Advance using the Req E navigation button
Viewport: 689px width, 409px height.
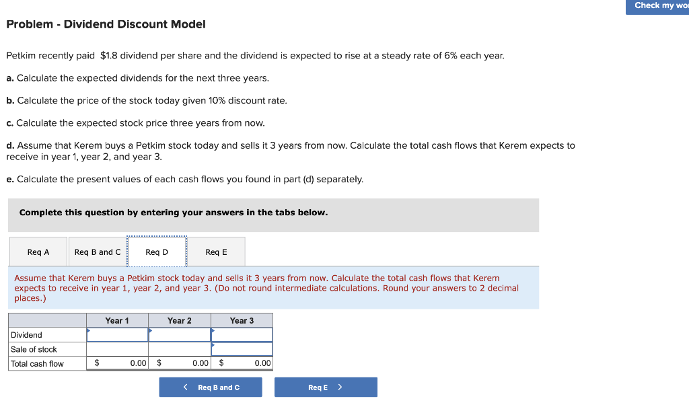[326, 387]
